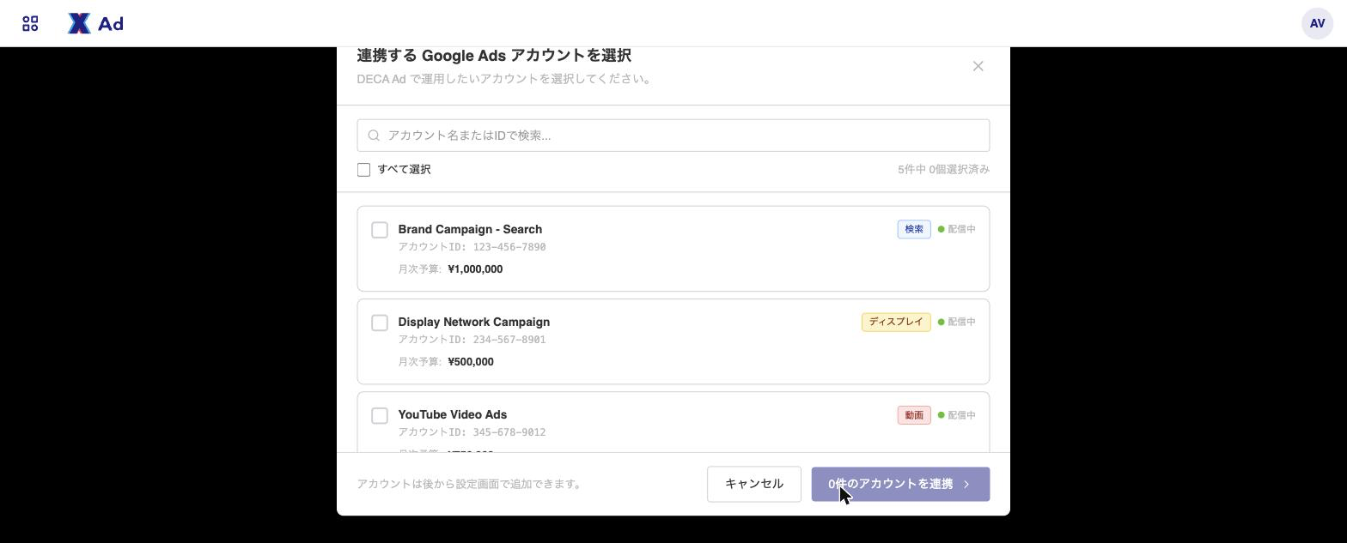Click the ¥1,000,000 monthly budget
This screenshot has width=1347, height=543.
(x=475, y=269)
